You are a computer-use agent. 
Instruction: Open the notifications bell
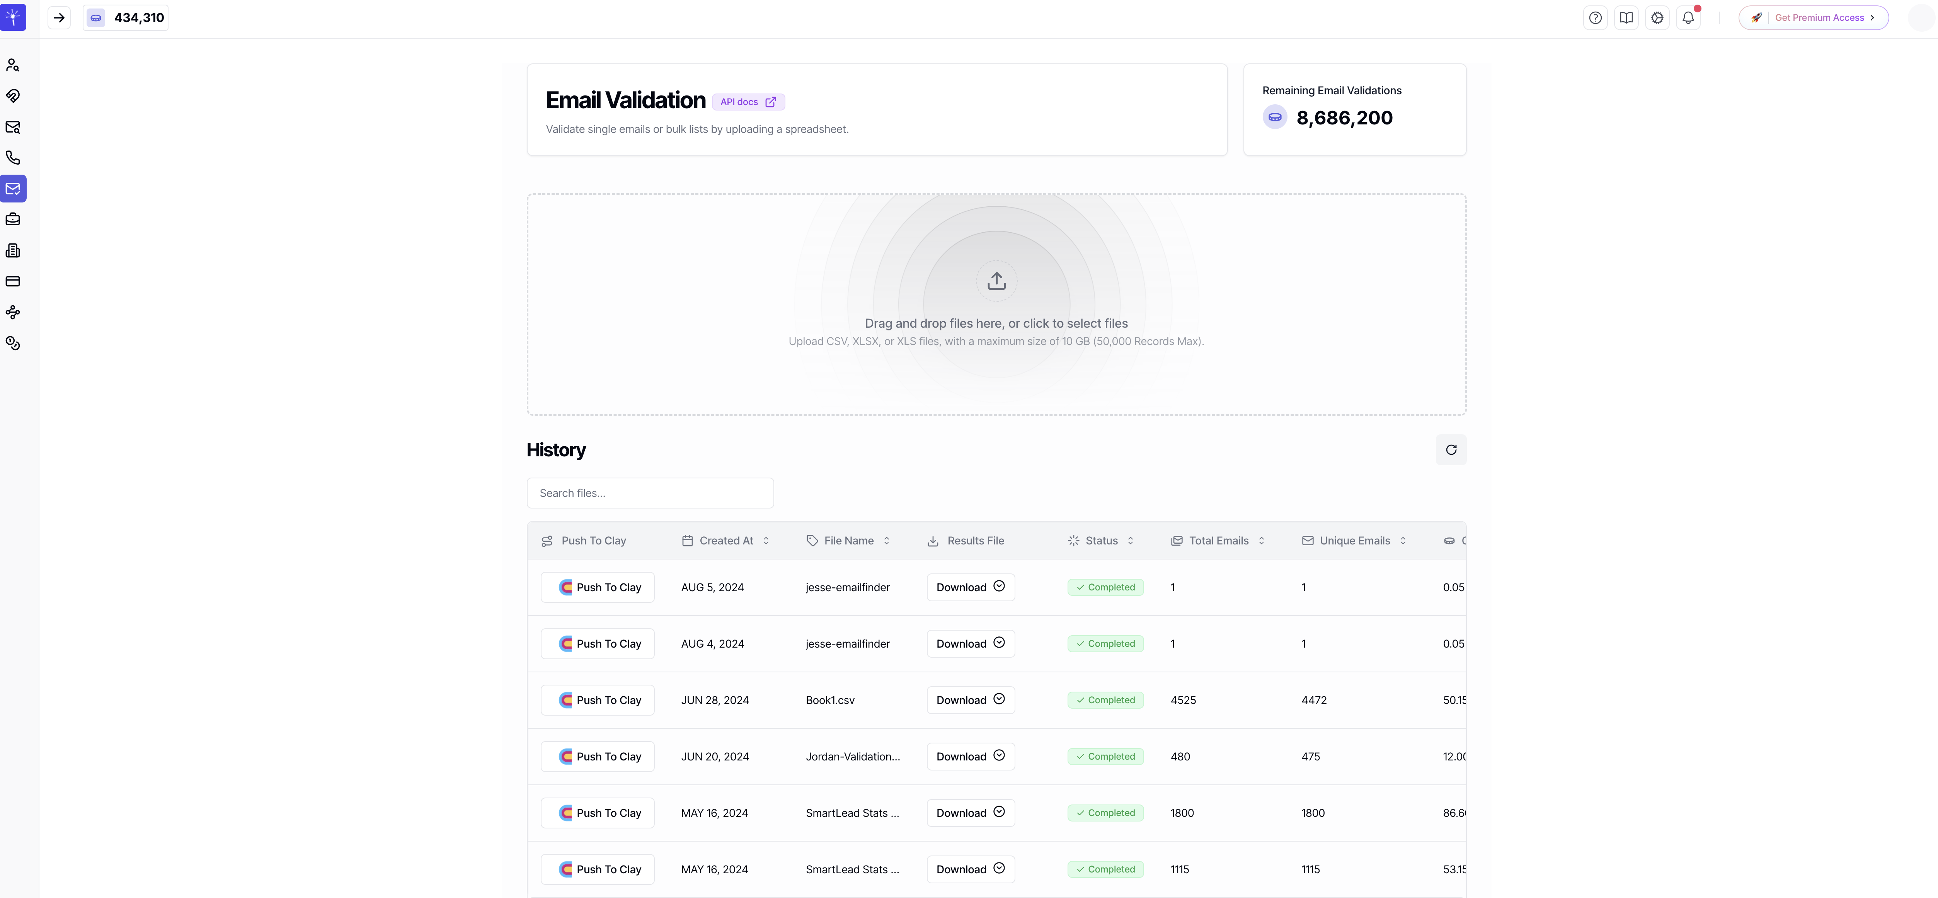point(1688,18)
